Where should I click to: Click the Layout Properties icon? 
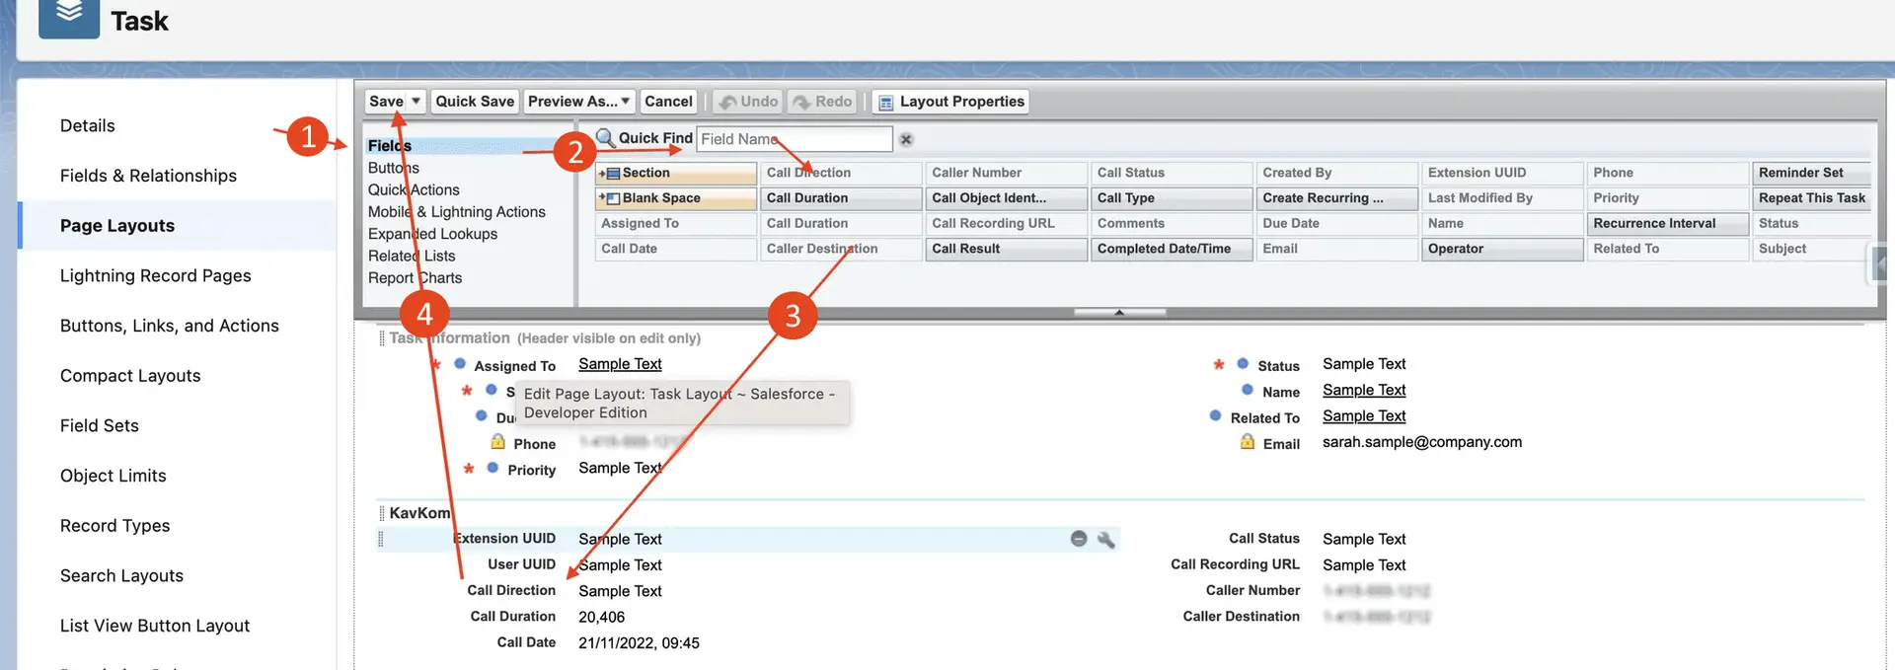click(x=885, y=103)
